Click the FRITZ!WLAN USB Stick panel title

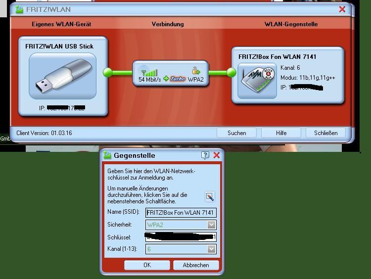tap(59, 46)
